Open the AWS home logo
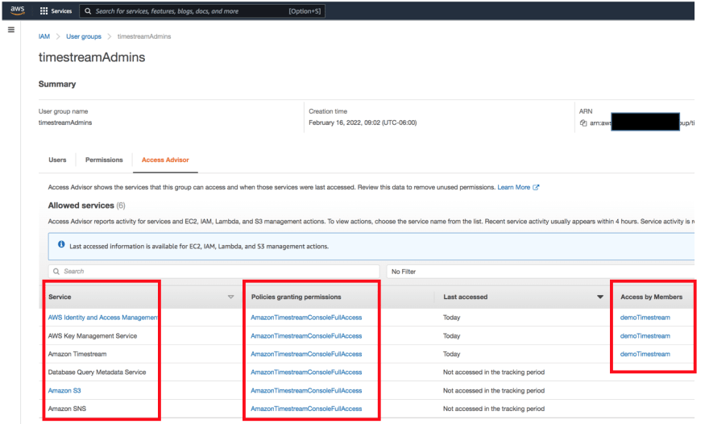The width and height of the screenshot is (709, 424). (x=18, y=10)
